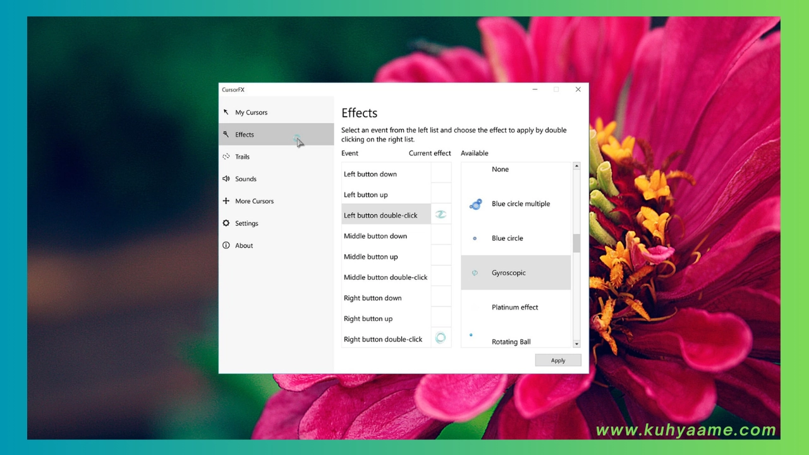Choose None in the Available list
This screenshot has width=809, height=455.
pos(500,169)
